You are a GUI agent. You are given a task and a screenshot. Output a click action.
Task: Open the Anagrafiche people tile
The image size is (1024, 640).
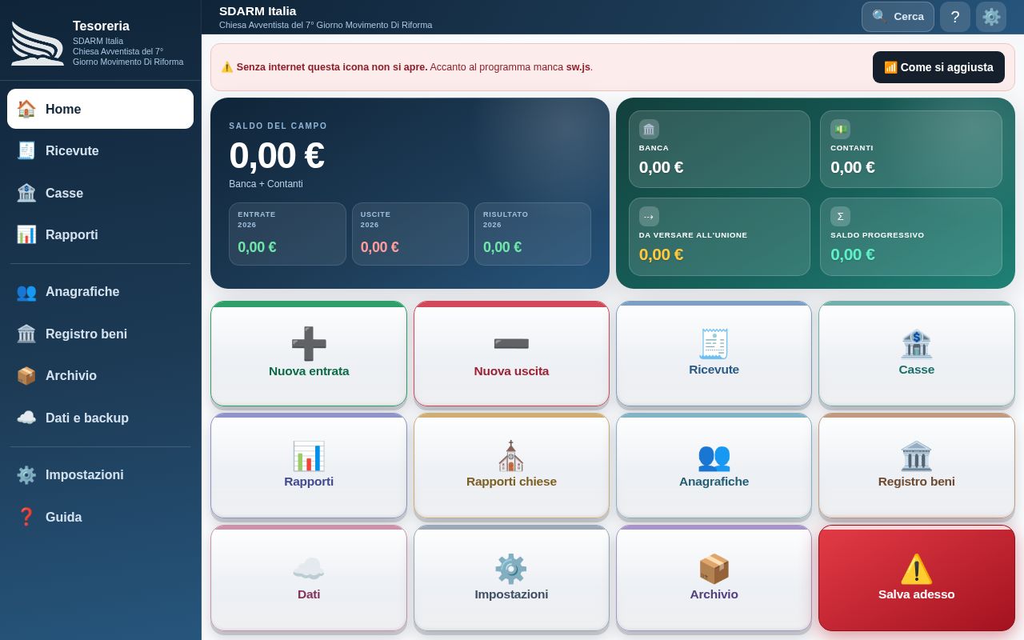point(714,466)
